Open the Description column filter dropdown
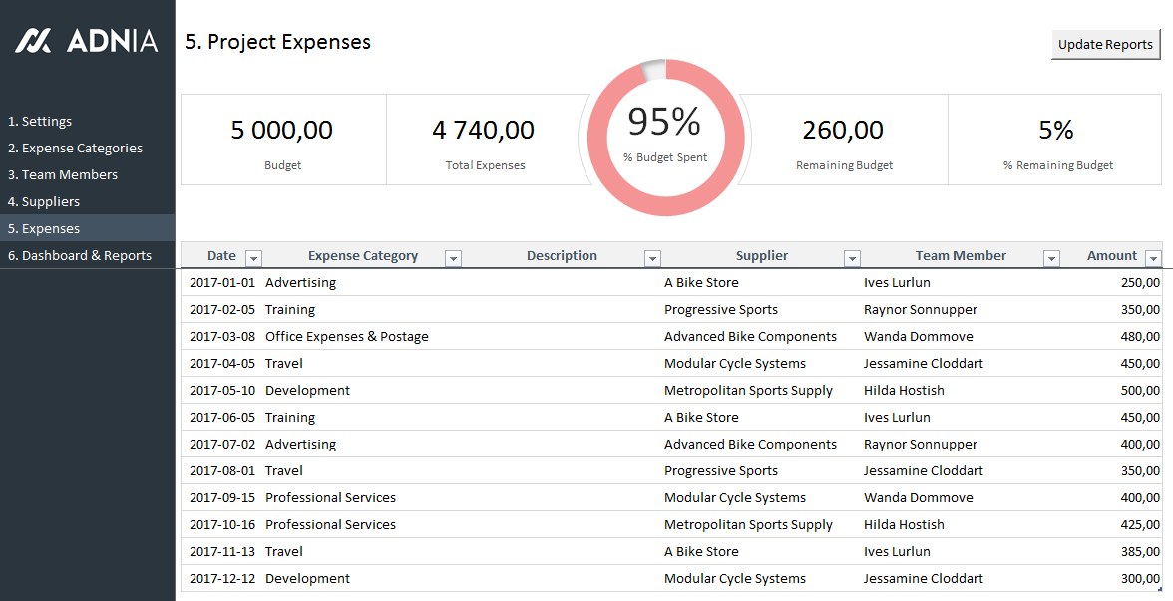The height and width of the screenshot is (601, 1173). coord(652,258)
